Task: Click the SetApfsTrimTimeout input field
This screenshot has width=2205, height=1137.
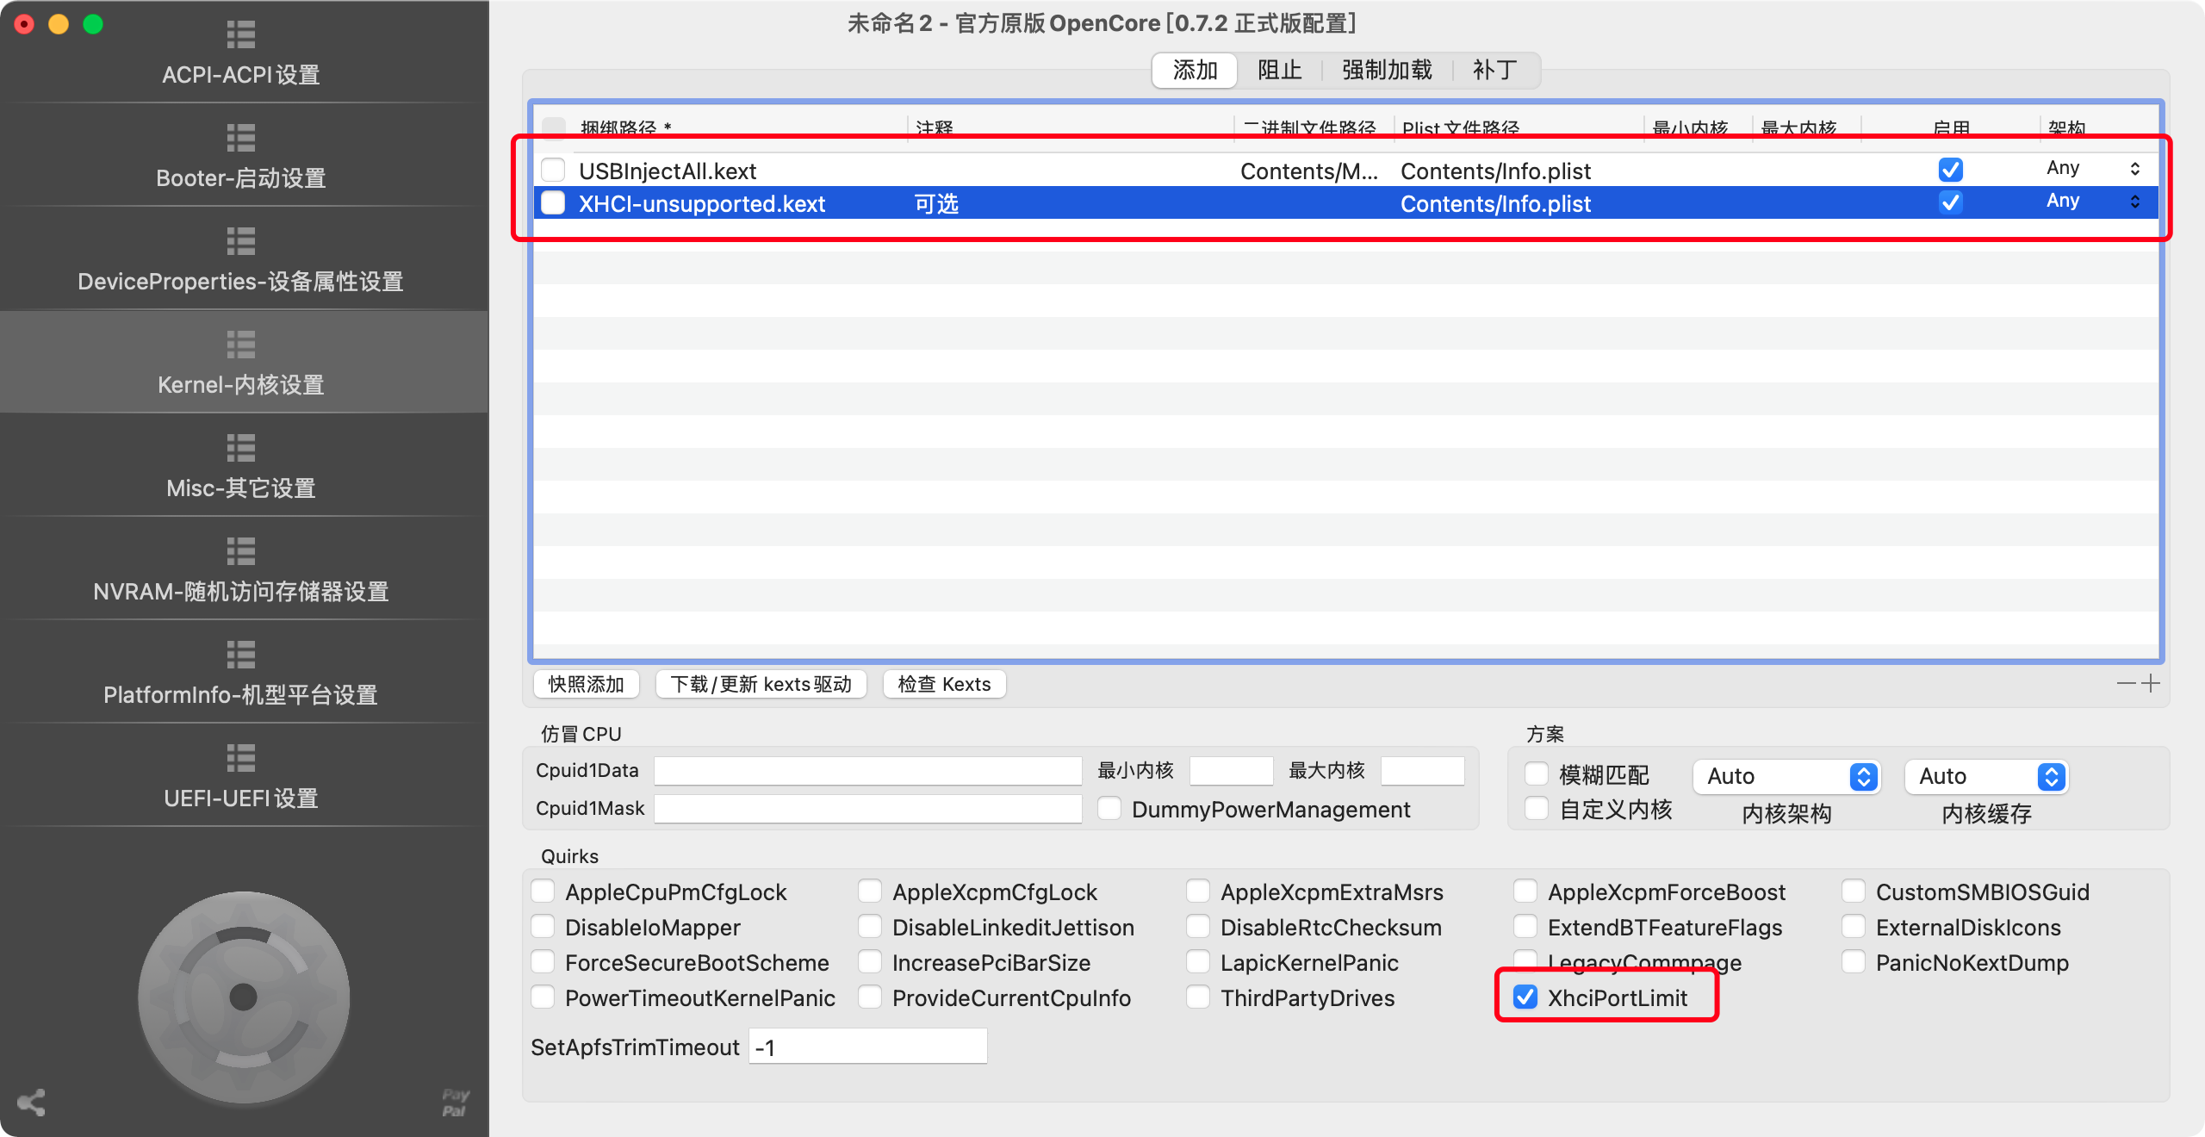Action: pos(867,1047)
